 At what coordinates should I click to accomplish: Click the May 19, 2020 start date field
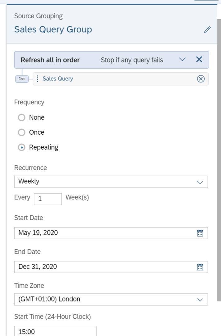102,233
